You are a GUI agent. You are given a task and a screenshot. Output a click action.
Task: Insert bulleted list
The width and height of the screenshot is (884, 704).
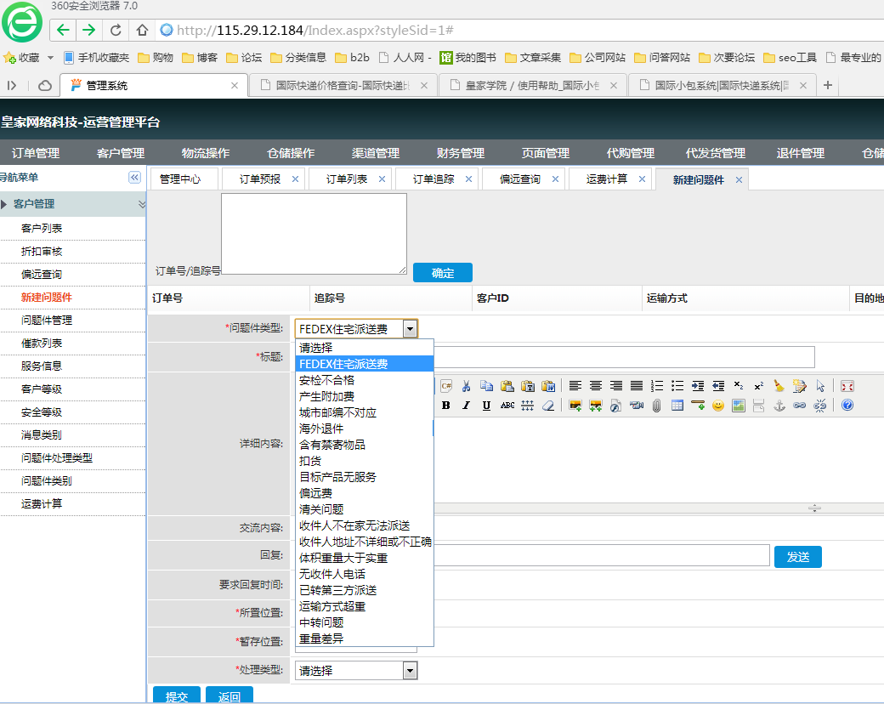click(677, 386)
